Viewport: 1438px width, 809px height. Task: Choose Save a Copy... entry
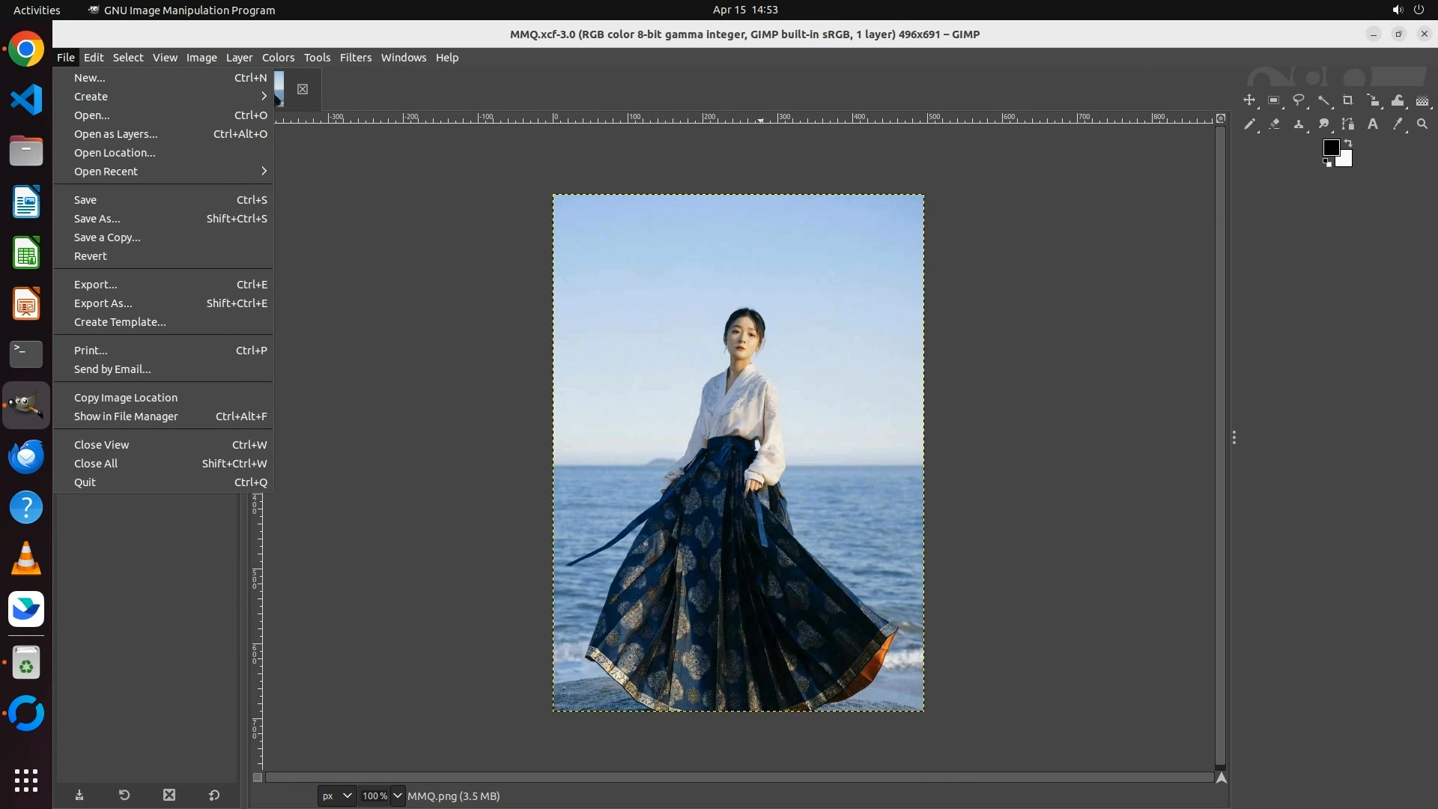107,237
